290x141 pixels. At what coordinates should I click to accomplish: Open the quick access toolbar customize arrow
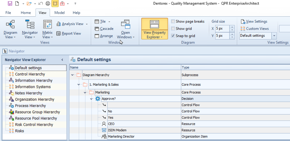coord(75,3)
